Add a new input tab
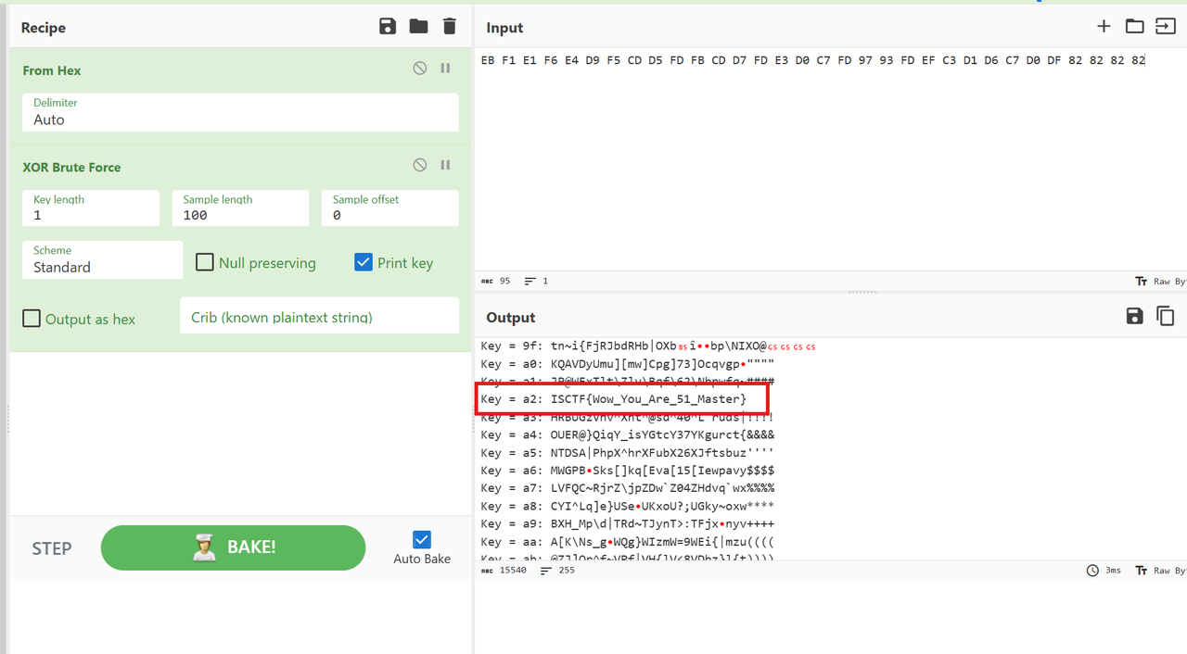This screenshot has height=654, width=1187. [1104, 27]
